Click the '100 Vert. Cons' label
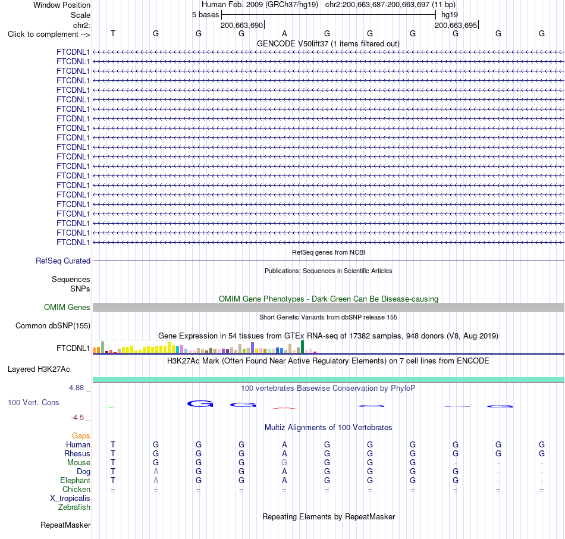The width and height of the screenshot is (565, 539). pos(33,402)
